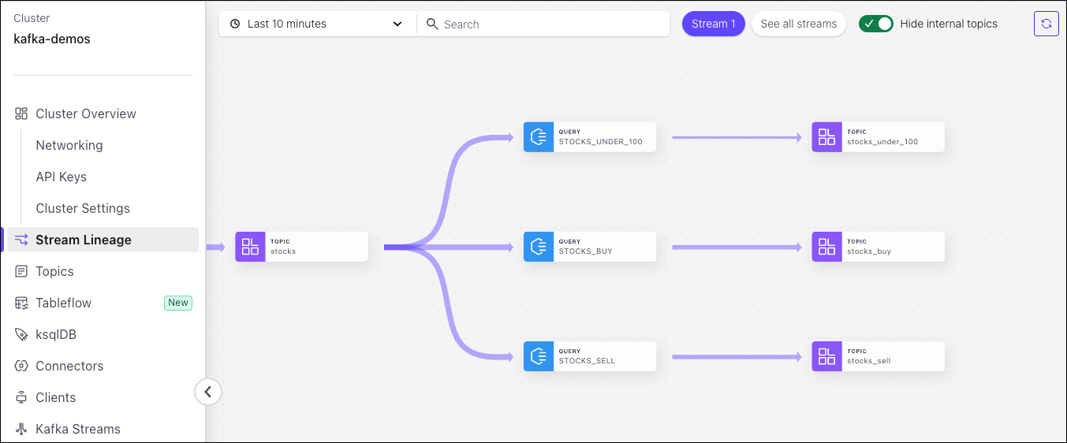Select the STOCKS_BUY query node icon
The width and height of the screenshot is (1067, 443).
pyautogui.click(x=539, y=247)
